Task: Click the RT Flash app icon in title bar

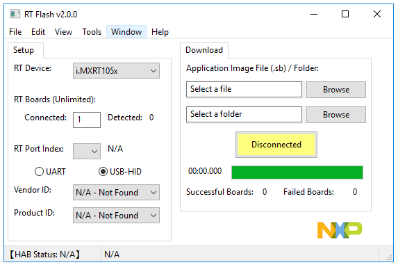Action: (x=15, y=14)
